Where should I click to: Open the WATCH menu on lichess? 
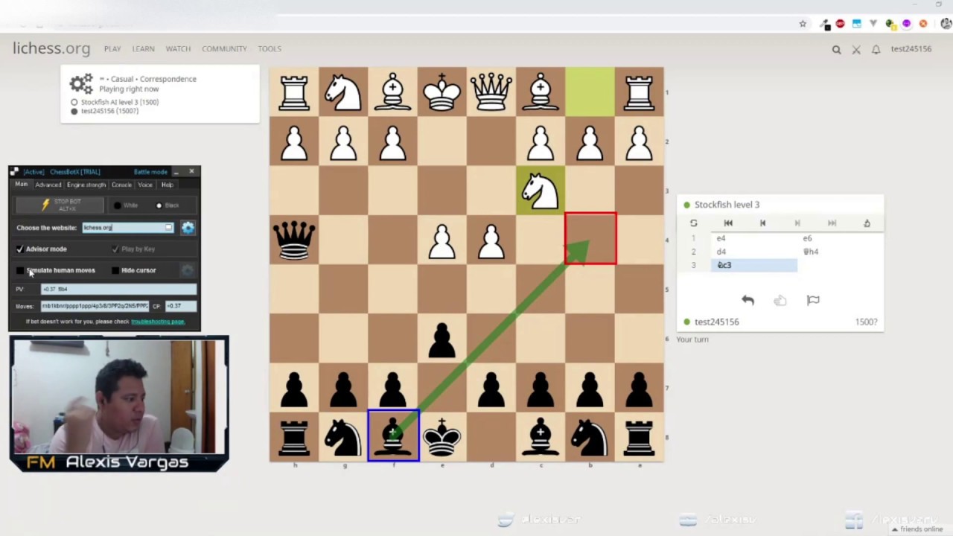[x=178, y=49]
